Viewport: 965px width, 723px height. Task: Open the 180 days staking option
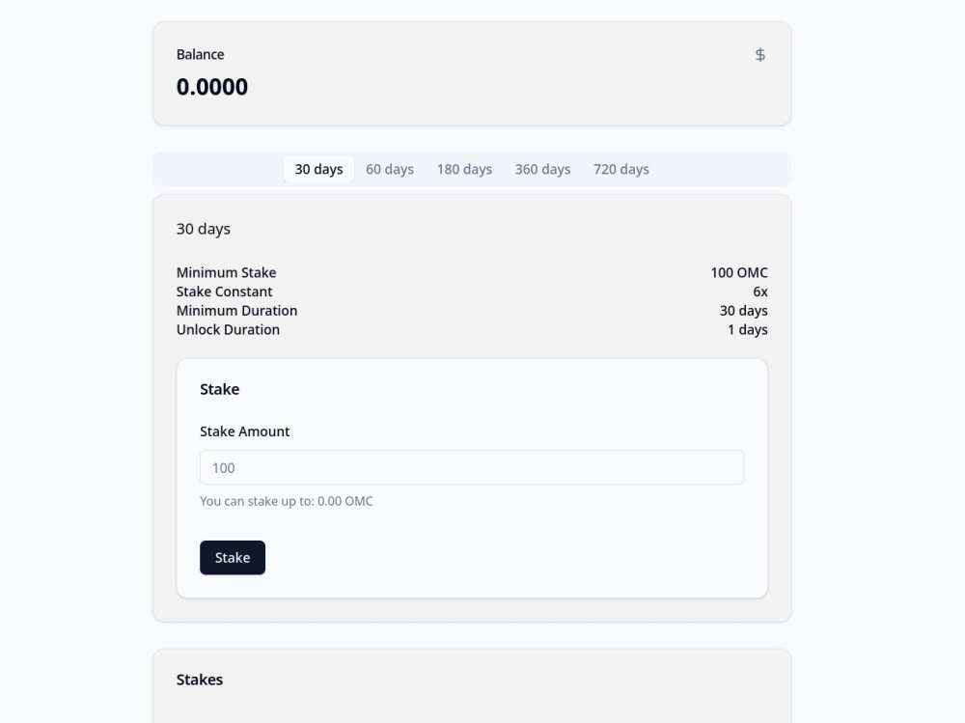click(464, 168)
